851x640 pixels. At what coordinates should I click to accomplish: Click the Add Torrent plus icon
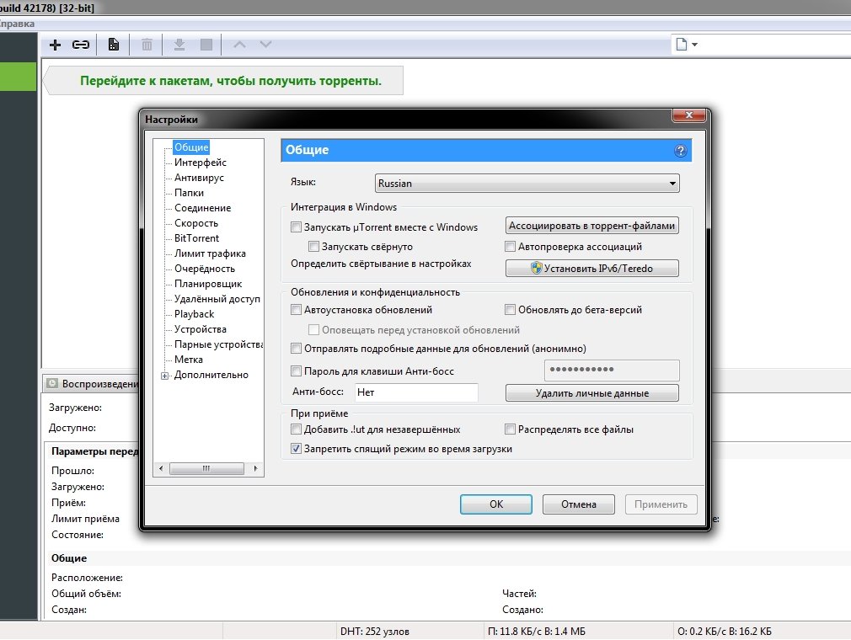click(55, 45)
